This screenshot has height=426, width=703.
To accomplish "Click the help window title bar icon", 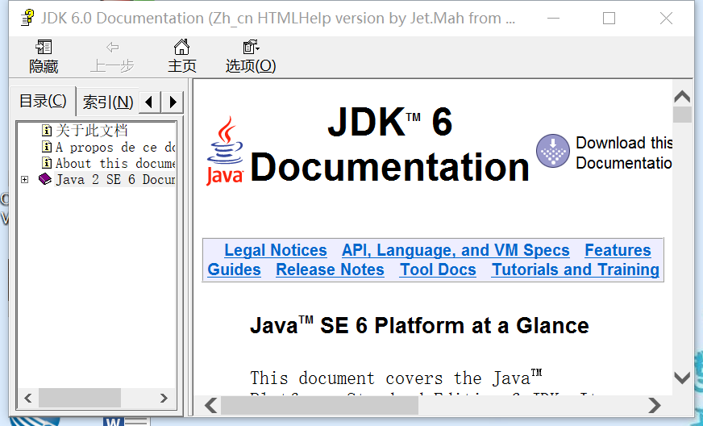I will click(x=27, y=18).
